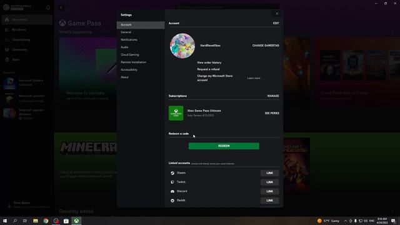Open View order history link
The image size is (400, 225).
[x=209, y=62]
